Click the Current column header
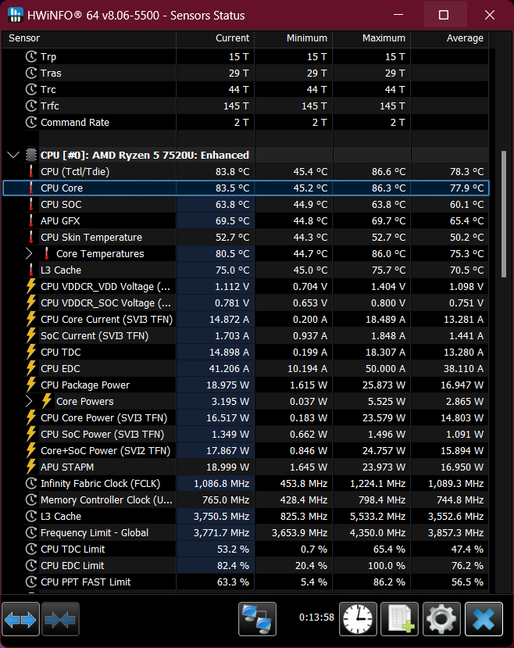 (x=216, y=38)
